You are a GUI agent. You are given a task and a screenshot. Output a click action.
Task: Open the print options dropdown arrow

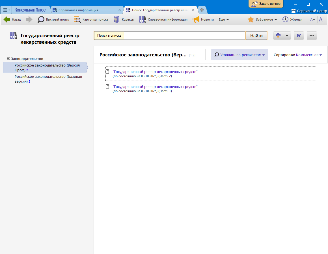(287, 36)
